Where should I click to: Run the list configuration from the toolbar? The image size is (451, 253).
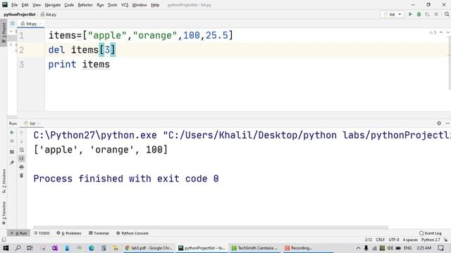[410, 14]
